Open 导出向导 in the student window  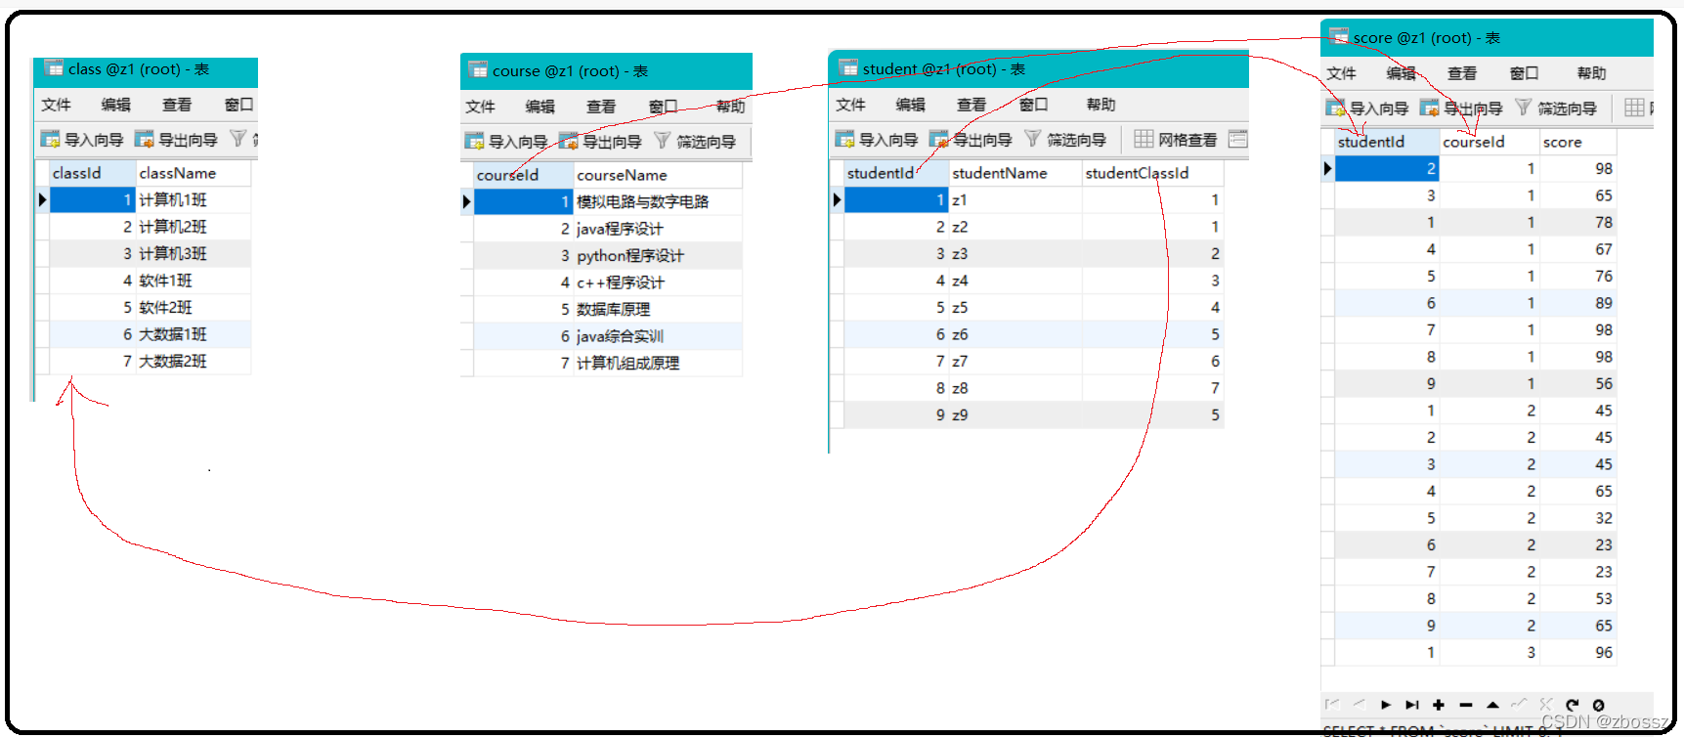pyautogui.click(x=971, y=140)
